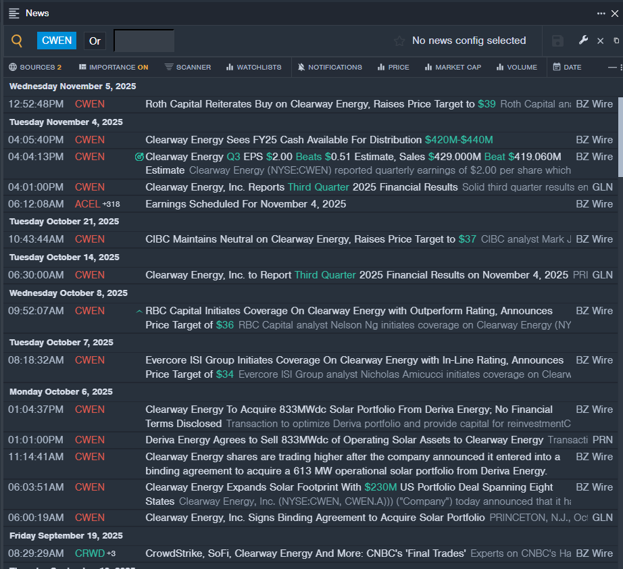Click the clear filter X icon beside wrench

(x=600, y=41)
